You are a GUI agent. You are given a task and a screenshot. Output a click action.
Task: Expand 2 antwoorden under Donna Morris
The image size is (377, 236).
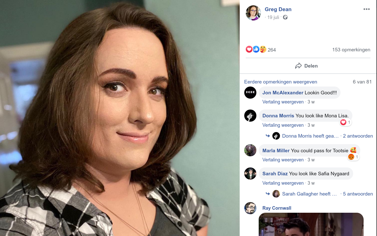pyautogui.click(x=358, y=136)
